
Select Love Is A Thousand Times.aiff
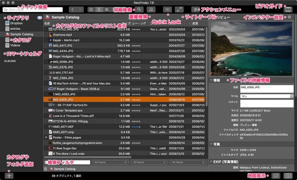coord(124,116)
